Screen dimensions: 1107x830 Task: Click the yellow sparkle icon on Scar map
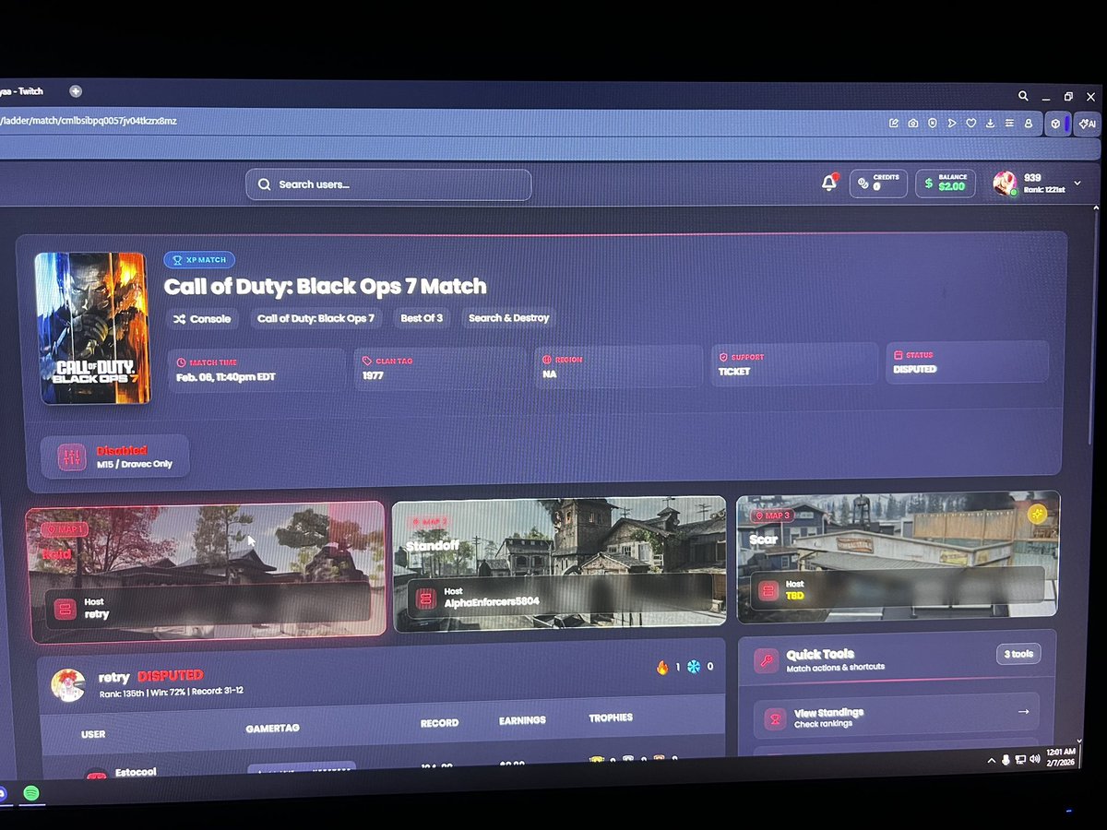click(1037, 514)
